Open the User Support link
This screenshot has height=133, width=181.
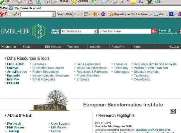click(x=60, y=123)
